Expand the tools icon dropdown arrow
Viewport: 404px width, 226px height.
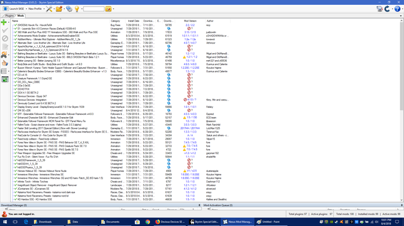(54, 9)
